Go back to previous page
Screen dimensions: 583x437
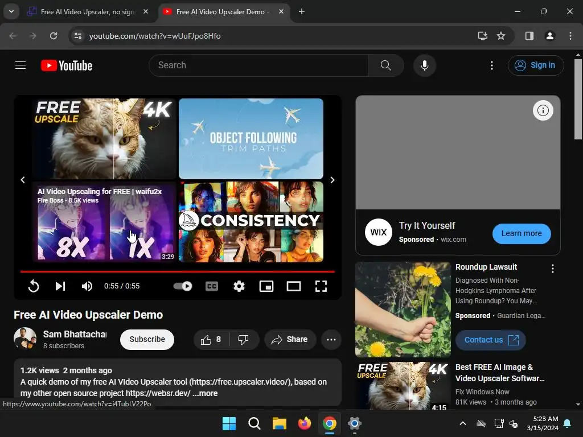[13, 36]
